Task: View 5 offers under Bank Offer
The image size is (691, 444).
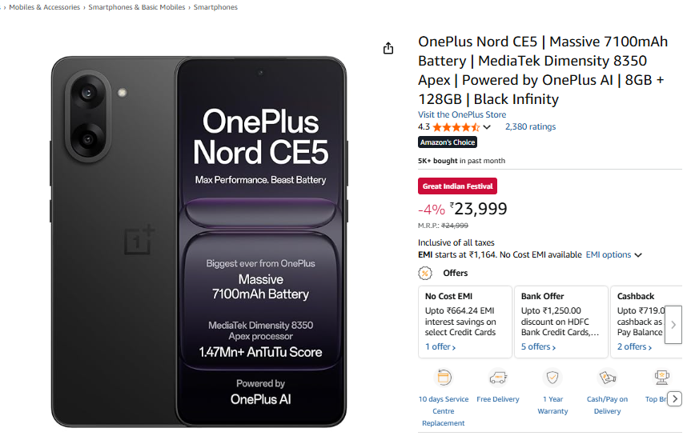Action: (539, 347)
